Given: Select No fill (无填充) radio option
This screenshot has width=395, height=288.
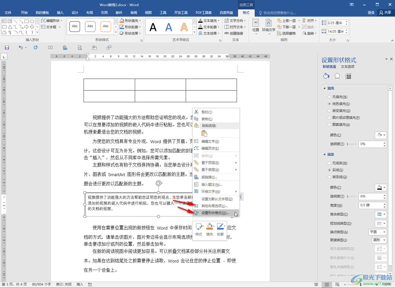Looking at the screenshot, I should click(337, 97).
